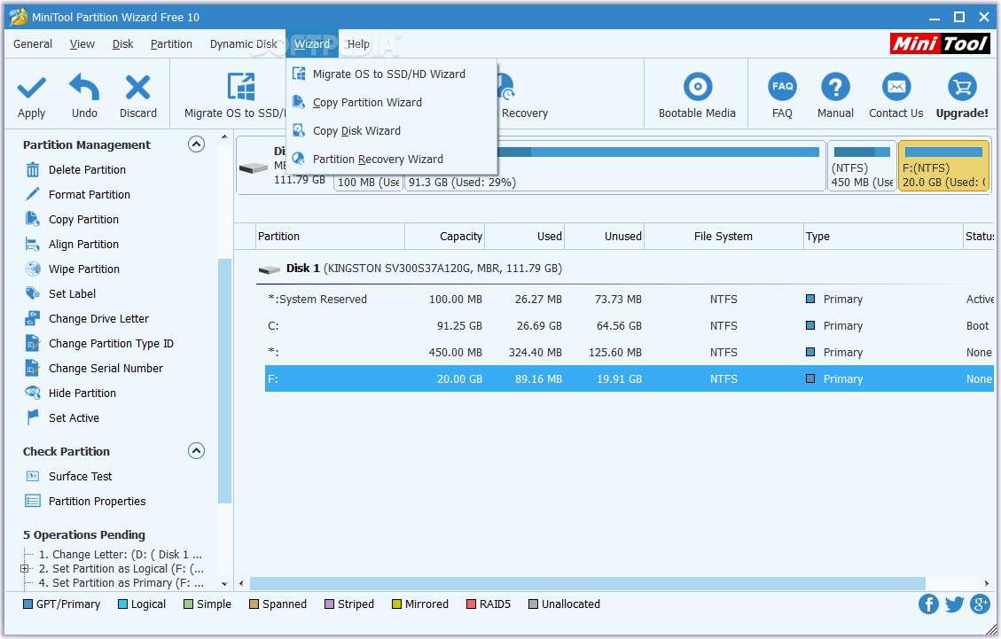Click the Contact Us envelope icon
The height and width of the screenshot is (639, 1001).
[x=896, y=87]
